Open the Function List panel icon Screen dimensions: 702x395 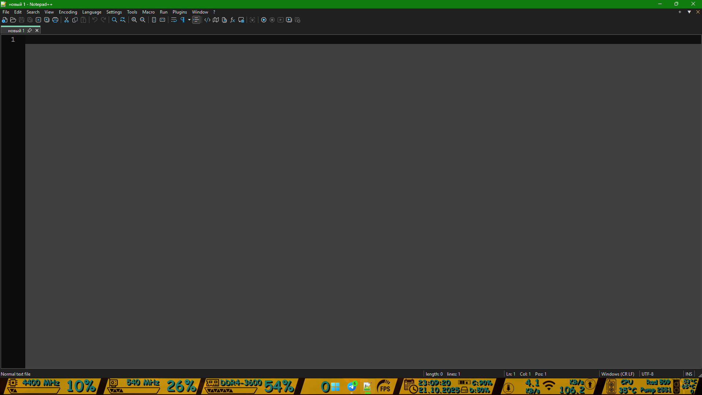[233, 20]
